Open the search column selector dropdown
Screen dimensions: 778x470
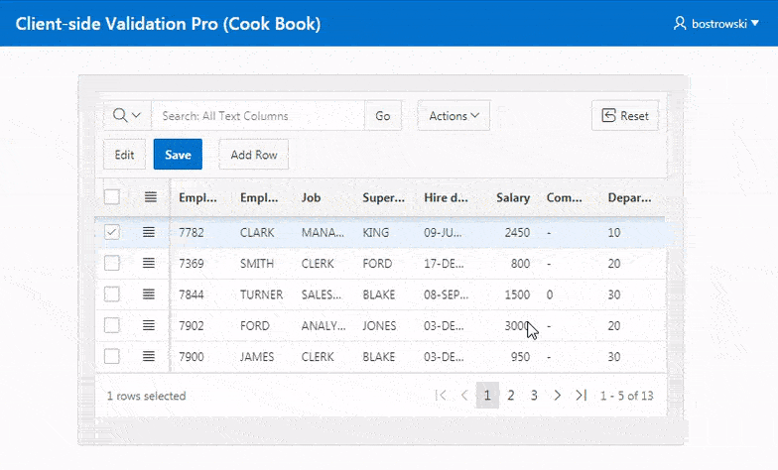127,116
